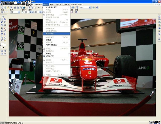Select the Text tool
The image size is (161, 124).
[5, 22]
